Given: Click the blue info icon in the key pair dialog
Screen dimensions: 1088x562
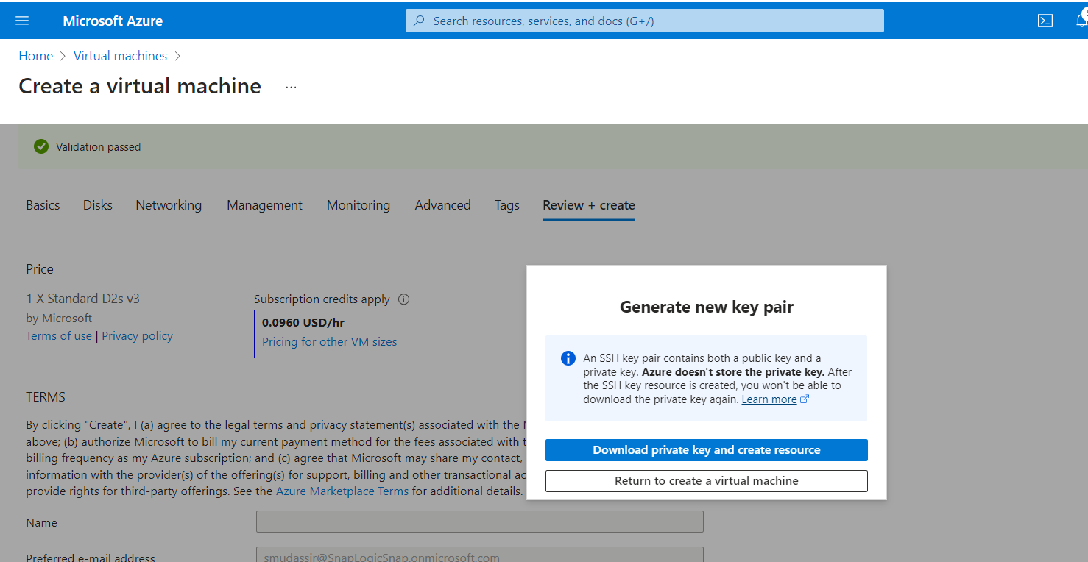Looking at the screenshot, I should [x=568, y=358].
